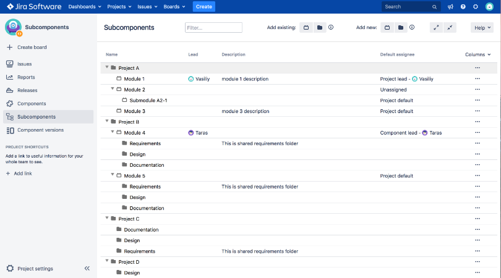Collapse Project A tree node
Image resolution: width=501 pixels, height=278 pixels.
pyautogui.click(x=107, y=67)
